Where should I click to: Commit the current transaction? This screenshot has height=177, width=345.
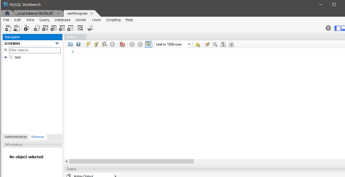[132, 44]
